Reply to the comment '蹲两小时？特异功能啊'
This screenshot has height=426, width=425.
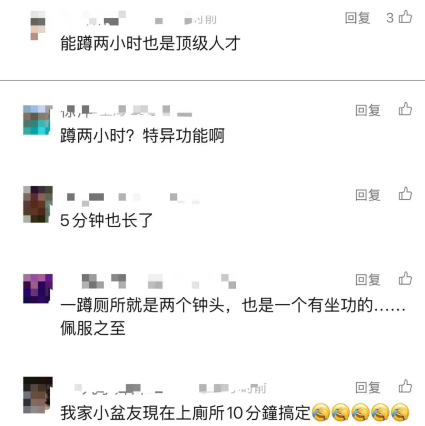pyautogui.click(x=368, y=110)
